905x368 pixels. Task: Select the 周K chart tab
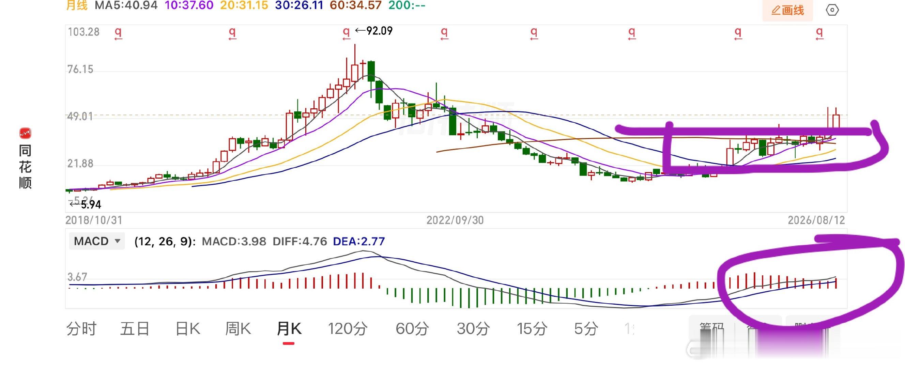pos(238,328)
